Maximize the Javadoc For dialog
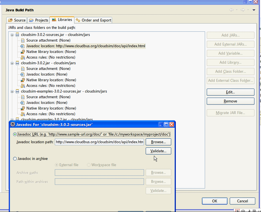The height and width of the screenshot is (212, 261). click(166, 125)
